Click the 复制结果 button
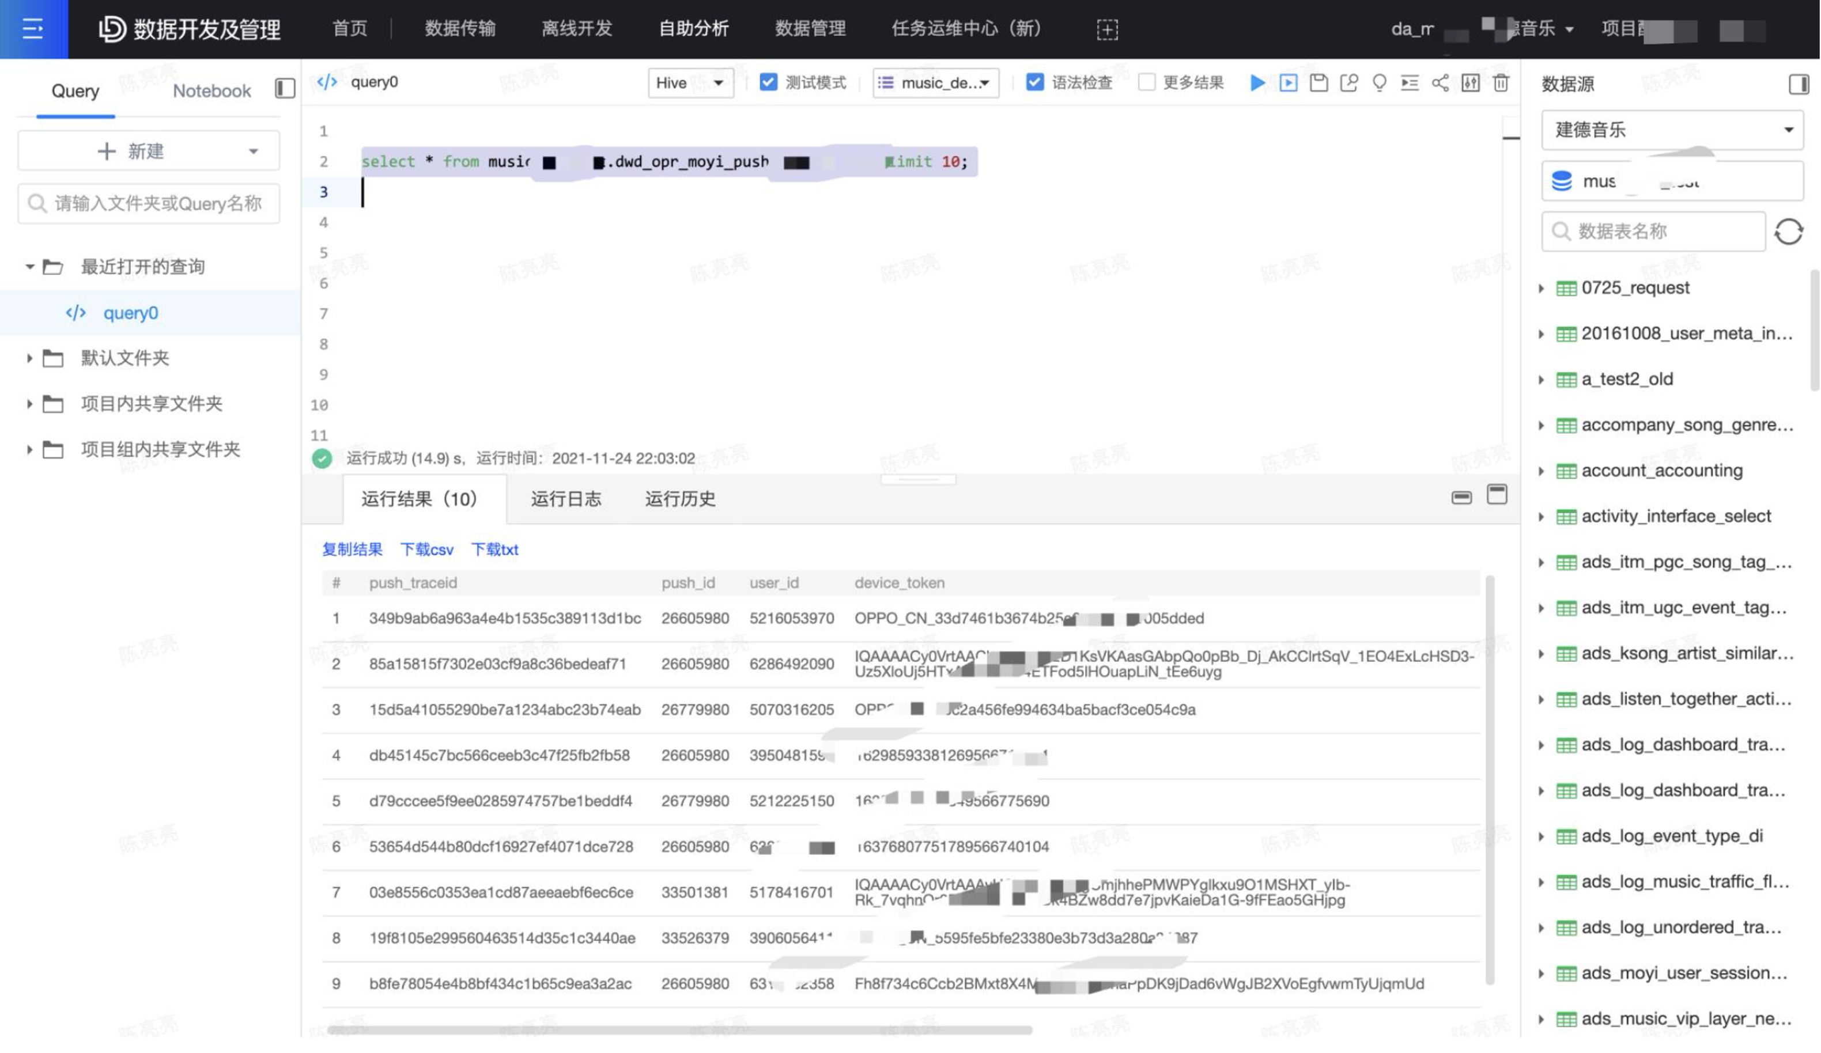Image resolution: width=1821 pixels, height=1053 pixels. coord(353,548)
